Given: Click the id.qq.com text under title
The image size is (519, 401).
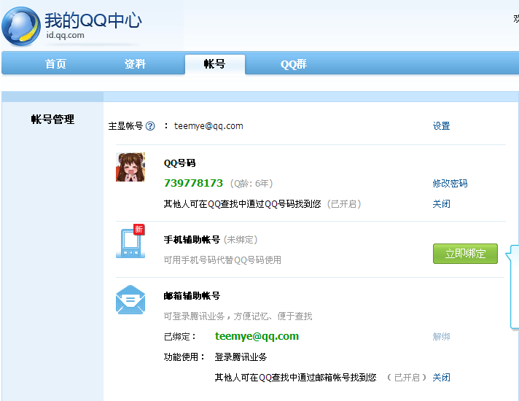Looking at the screenshot, I should coord(65,35).
